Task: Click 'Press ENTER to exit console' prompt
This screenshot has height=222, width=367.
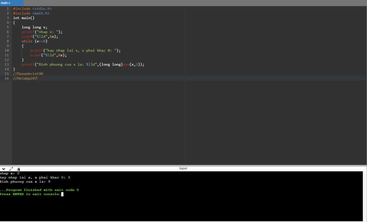Action: [30, 194]
